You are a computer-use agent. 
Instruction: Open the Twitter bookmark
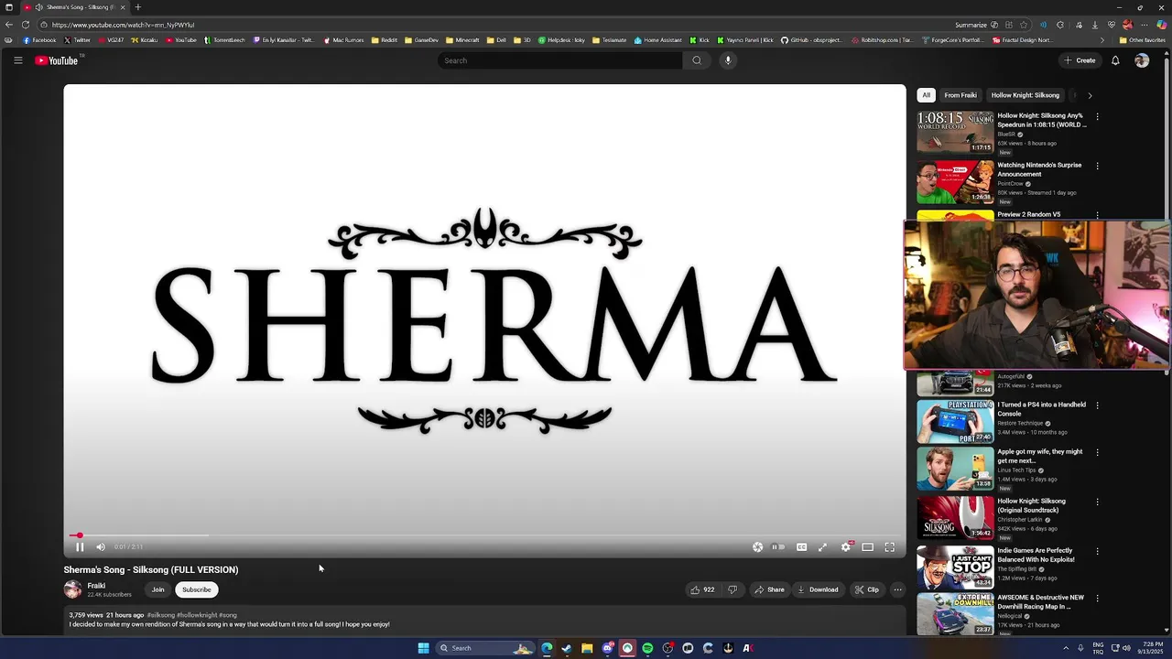pos(77,40)
